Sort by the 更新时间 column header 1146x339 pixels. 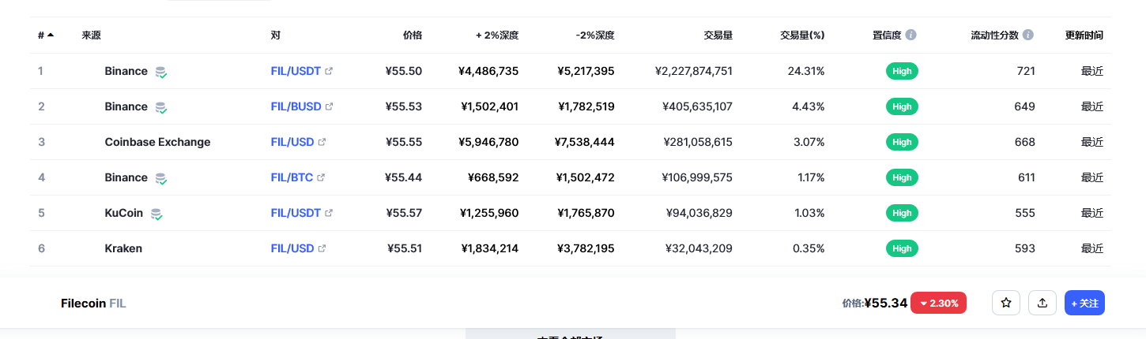click(x=1084, y=35)
